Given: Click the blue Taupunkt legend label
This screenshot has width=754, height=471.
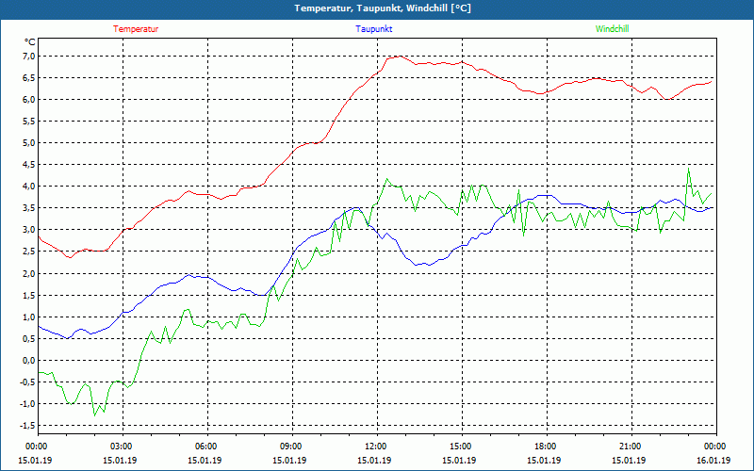Looking at the screenshot, I should (x=373, y=29).
